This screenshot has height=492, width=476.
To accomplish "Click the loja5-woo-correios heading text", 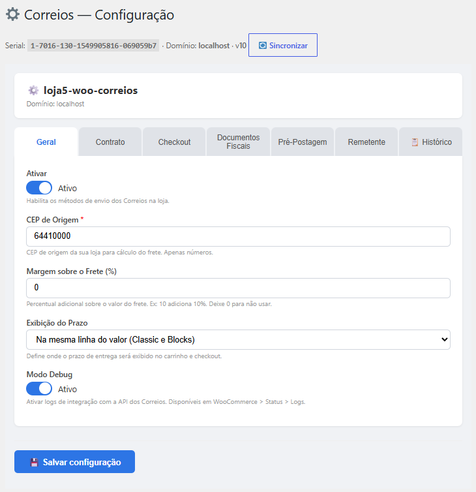I will [x=91, y=90].
